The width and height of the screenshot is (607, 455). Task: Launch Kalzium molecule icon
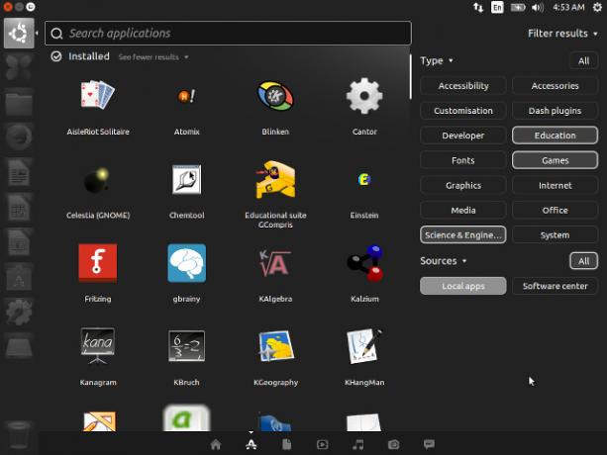(364, 263)
